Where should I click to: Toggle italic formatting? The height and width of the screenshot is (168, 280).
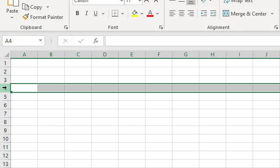tap(87, 13)
